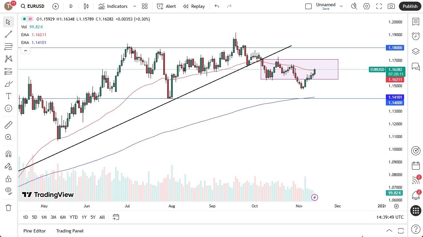Open the Measure ruler tool

pos(8,125)
